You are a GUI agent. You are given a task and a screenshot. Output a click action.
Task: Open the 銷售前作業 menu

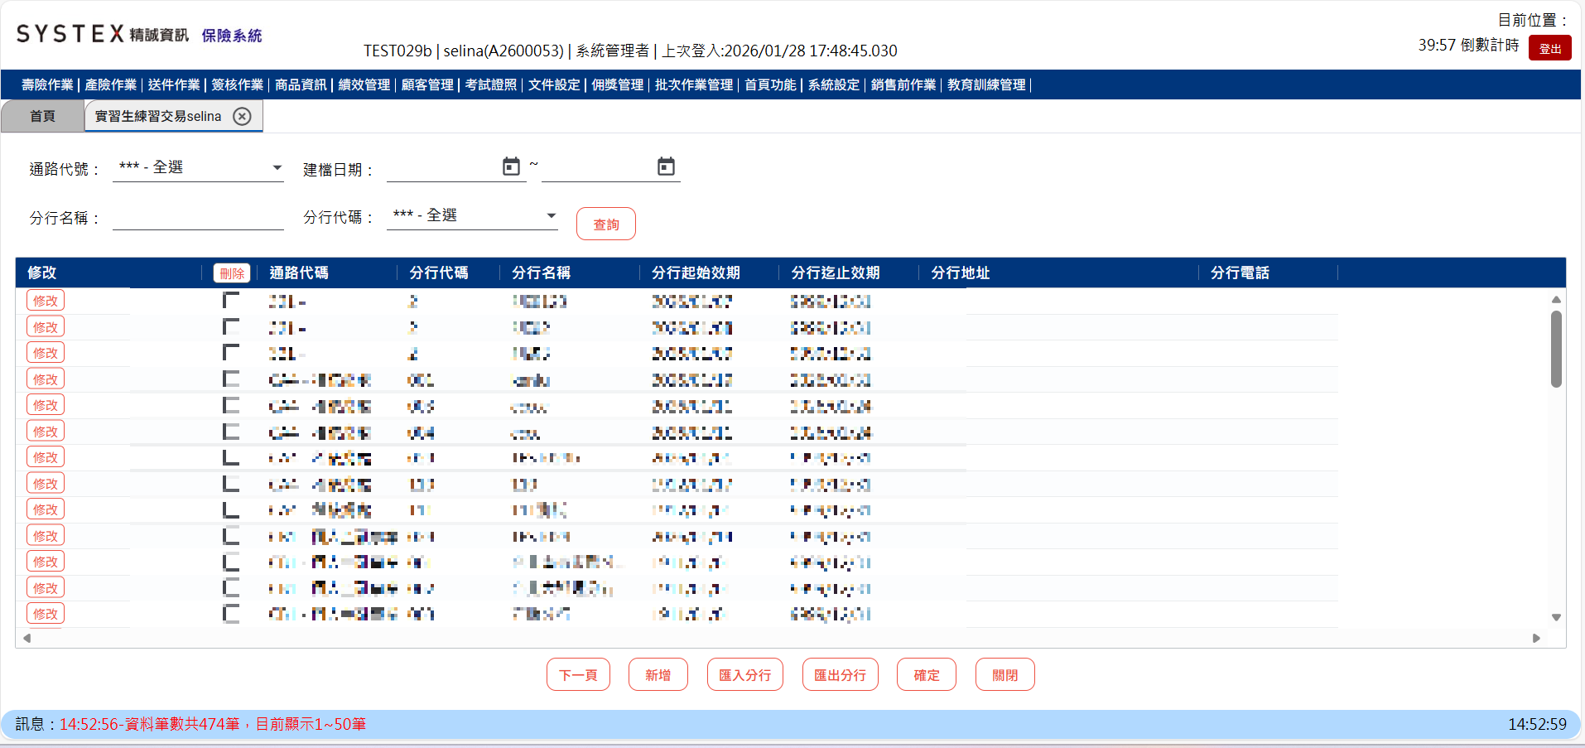[x=903, y=84]
